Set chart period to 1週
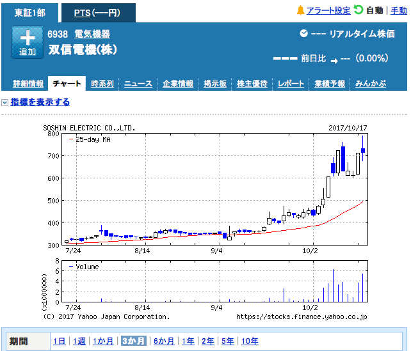 (x=79, y=341)
